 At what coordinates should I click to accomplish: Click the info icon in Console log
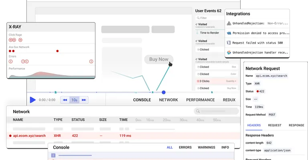coord(53,156)
